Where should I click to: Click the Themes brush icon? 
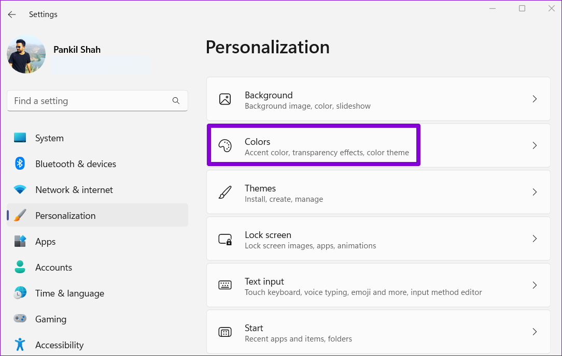(x=225, y=192)
